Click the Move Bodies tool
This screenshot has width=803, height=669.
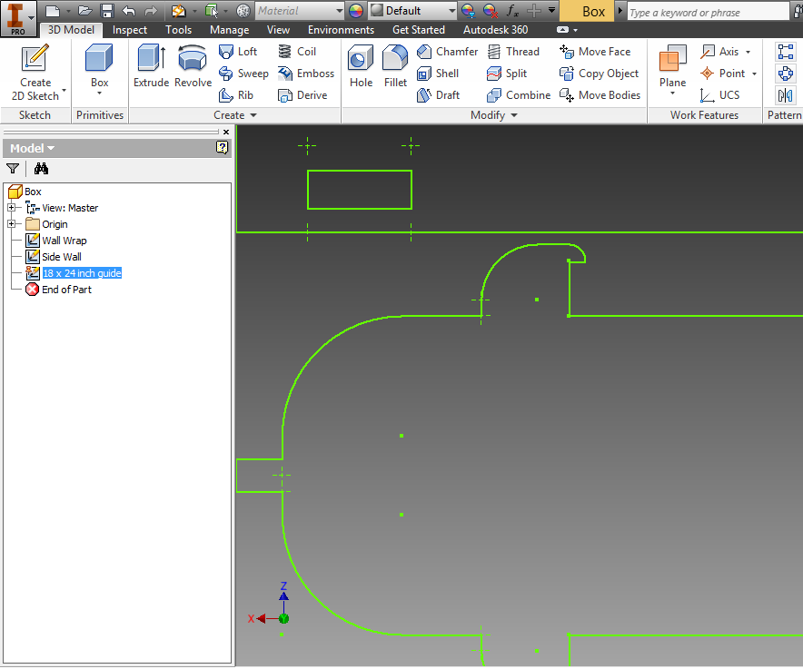coord(600,95)
